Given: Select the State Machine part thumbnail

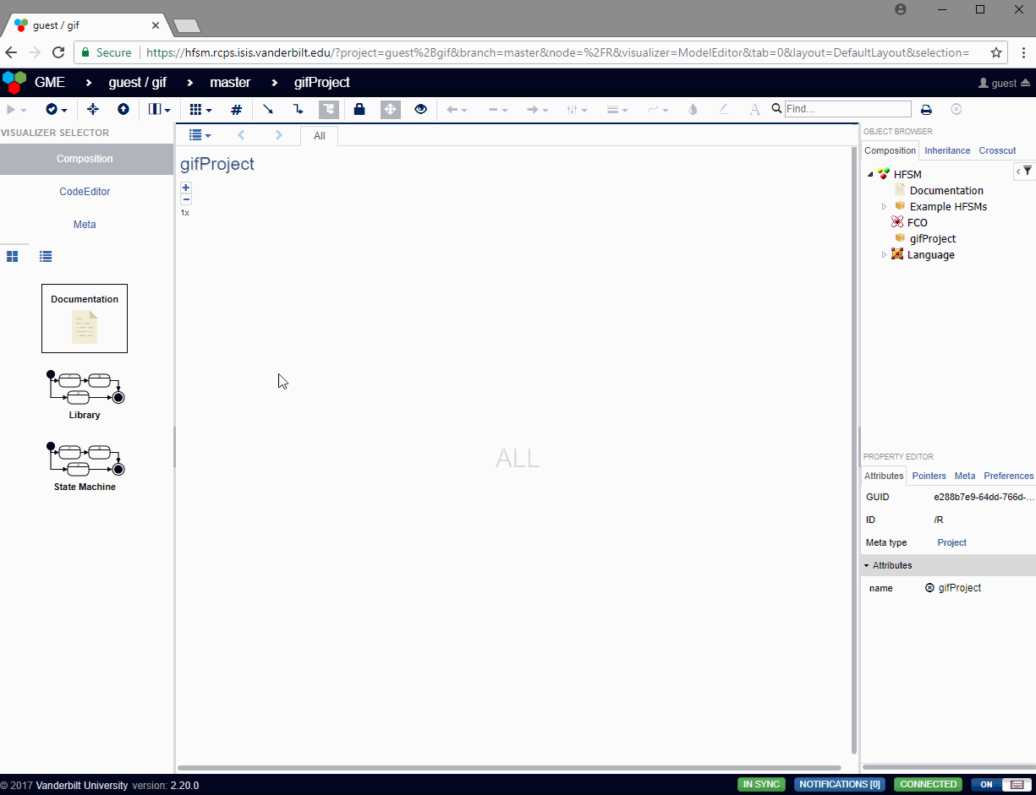Looking at the screenshot, I should 85,466.
